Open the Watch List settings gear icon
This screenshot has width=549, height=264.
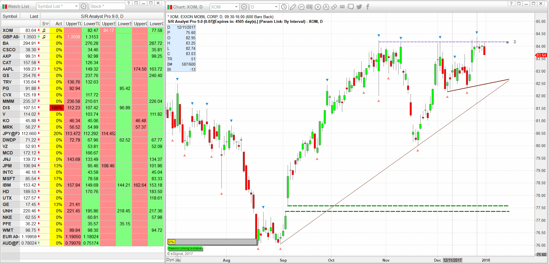84,6
